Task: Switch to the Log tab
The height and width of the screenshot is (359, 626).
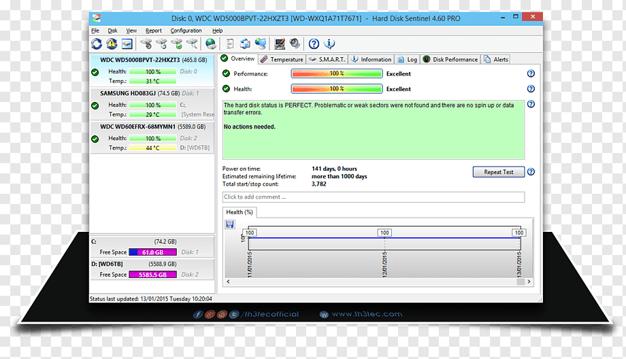Action: click(407, 59)
